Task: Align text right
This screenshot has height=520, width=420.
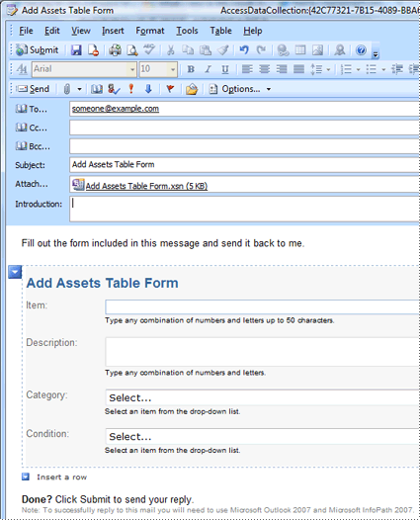Action: [x=282, y=69]
